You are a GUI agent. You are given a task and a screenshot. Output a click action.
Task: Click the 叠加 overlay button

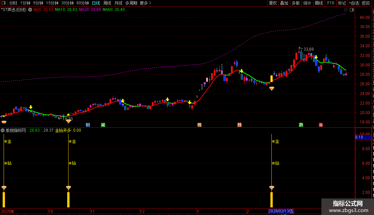284,3
